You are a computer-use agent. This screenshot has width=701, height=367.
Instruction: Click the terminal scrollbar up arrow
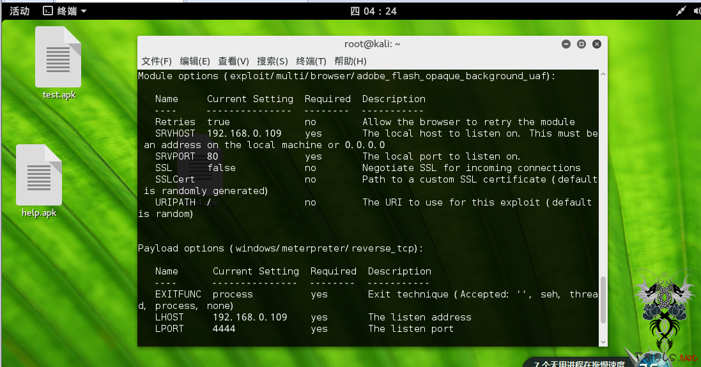click(603, 74)
